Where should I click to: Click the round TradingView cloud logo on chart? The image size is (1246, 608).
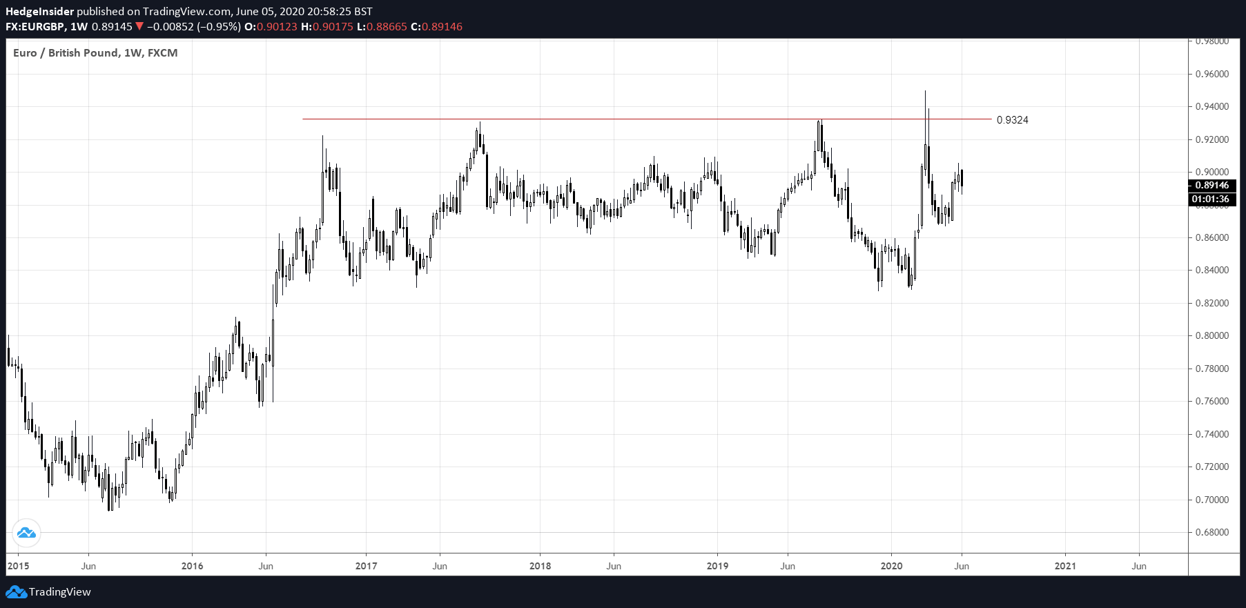(26, 533)
